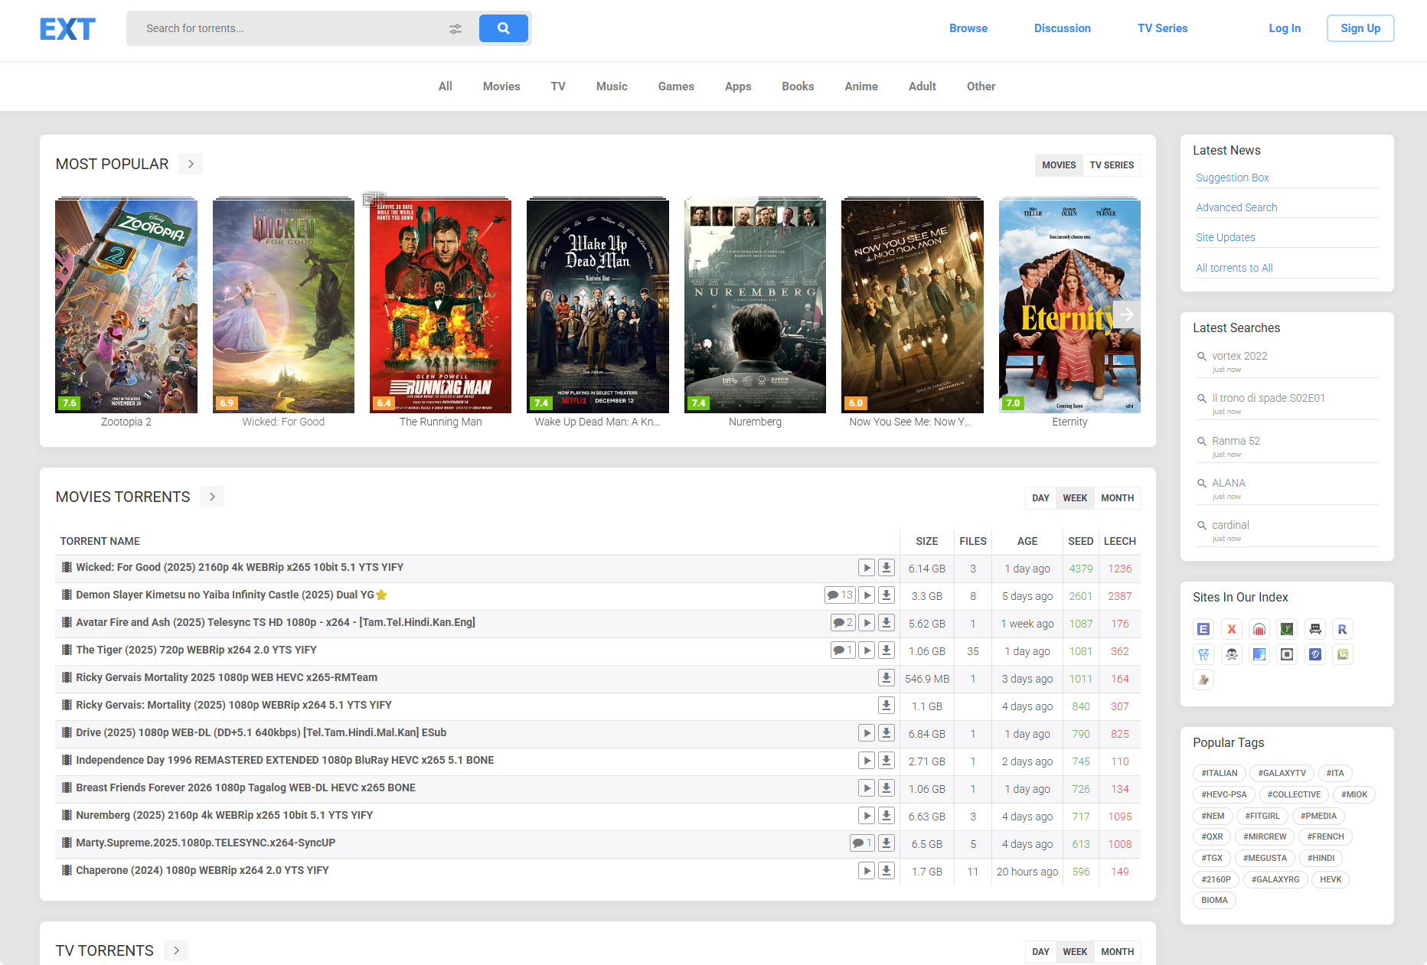Click inside the Search for torrents field
Viewport: 1427px width, 965px height.
pos(283,28)
